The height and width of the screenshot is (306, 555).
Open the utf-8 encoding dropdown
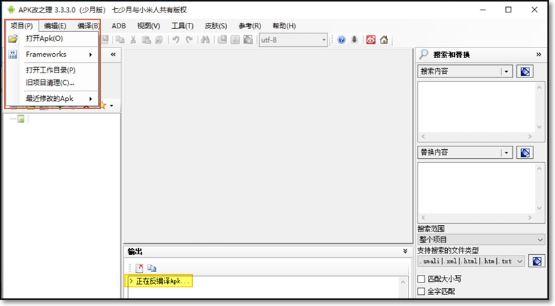tap(323, 40)
